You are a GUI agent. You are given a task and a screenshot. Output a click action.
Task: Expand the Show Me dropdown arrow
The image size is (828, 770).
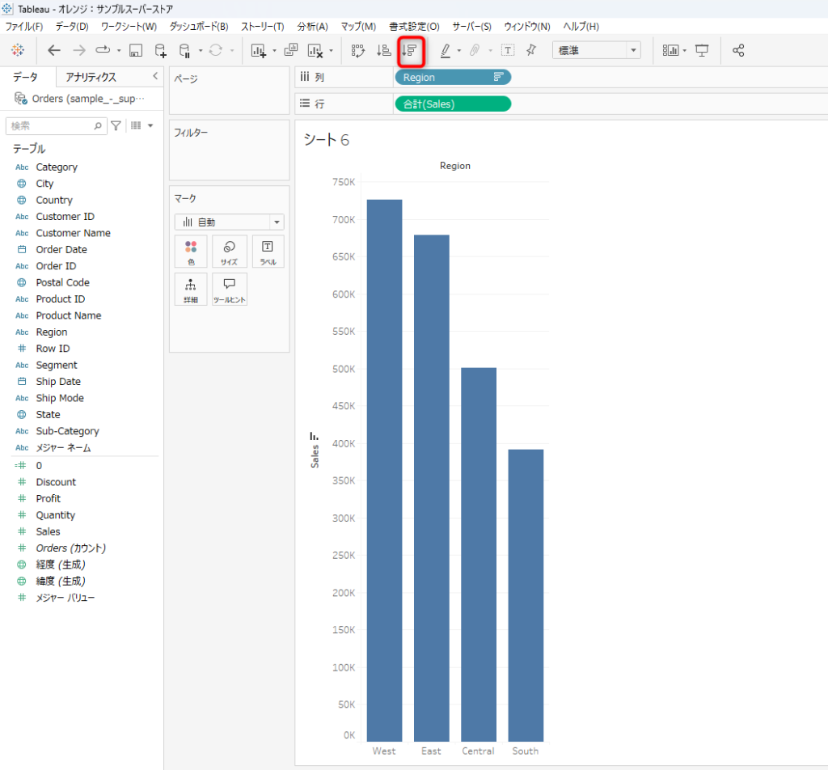tap(685, 50)
